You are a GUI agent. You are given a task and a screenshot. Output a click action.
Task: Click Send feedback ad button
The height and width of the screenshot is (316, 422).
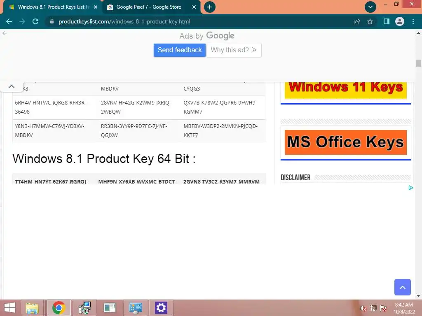pyautogui.click(x=180, y=50)
